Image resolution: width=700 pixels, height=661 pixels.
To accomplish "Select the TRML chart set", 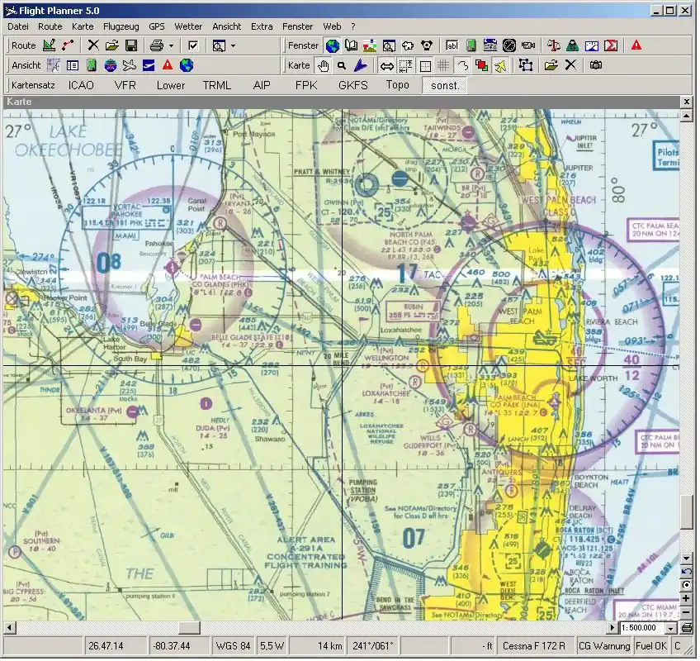I will (217, 85).
